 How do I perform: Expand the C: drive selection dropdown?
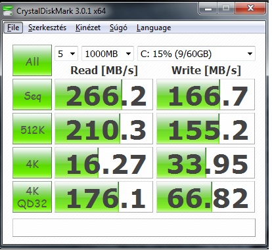[196, 54]
